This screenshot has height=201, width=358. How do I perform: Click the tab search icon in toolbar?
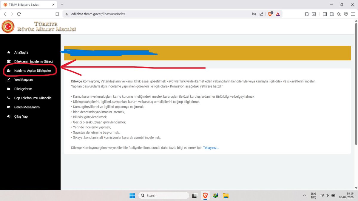[314, 14]
